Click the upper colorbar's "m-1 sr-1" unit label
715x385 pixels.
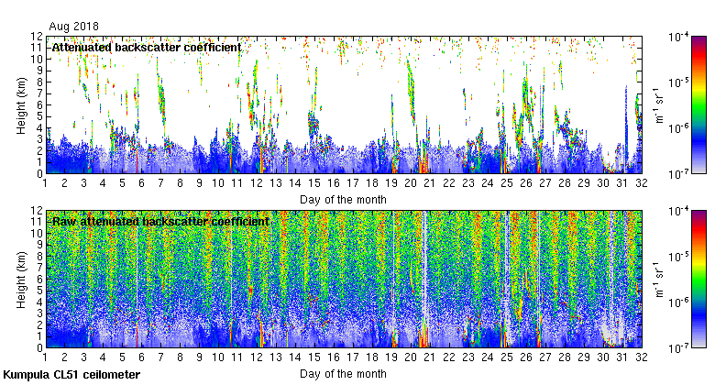[660, 105]
